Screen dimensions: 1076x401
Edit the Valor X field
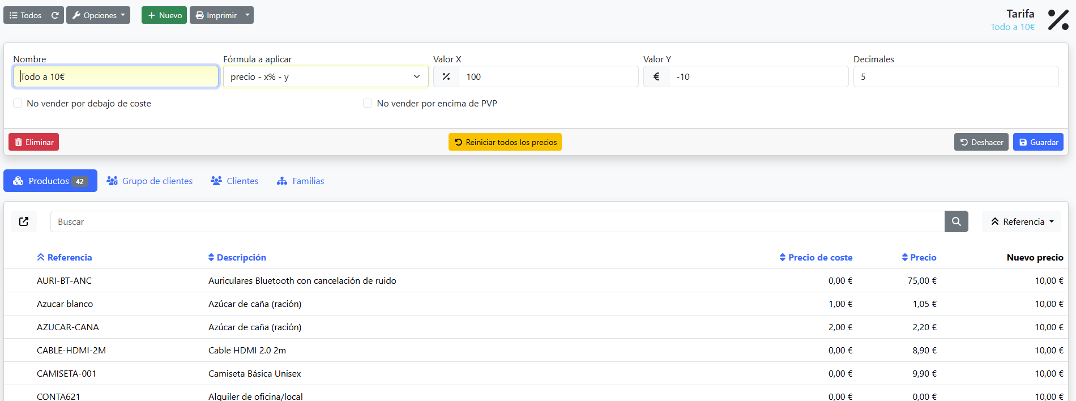[548, 76]
